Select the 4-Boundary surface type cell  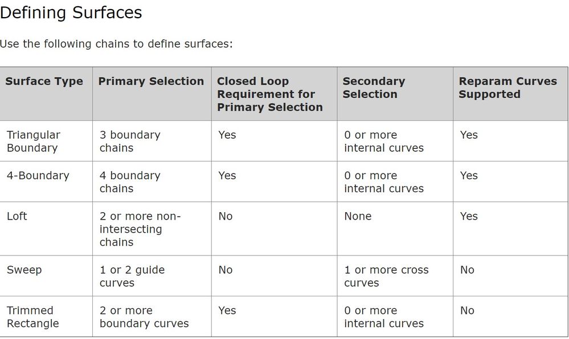38,176
